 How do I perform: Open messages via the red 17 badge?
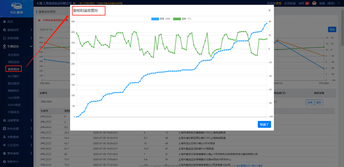click(307, 3)
